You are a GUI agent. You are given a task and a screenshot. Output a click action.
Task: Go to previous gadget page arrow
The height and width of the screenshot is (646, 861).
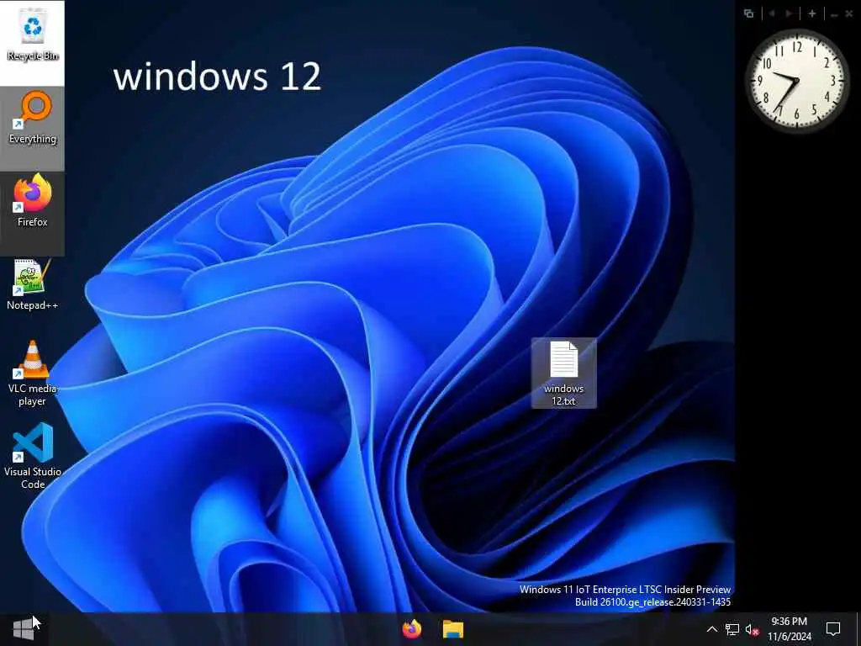(772, 13)
